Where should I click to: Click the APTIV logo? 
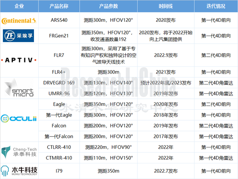(19, 60)
